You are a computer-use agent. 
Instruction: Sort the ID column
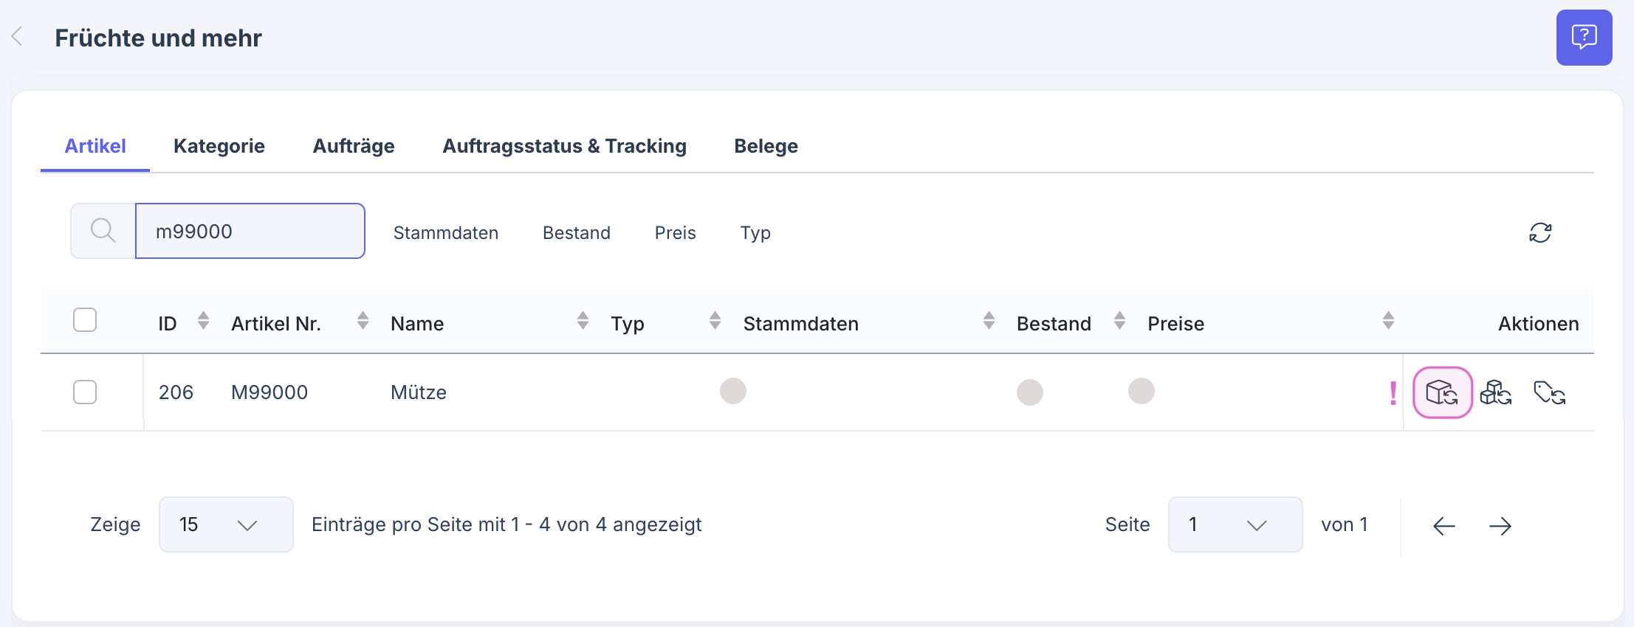tap(202, 322)
